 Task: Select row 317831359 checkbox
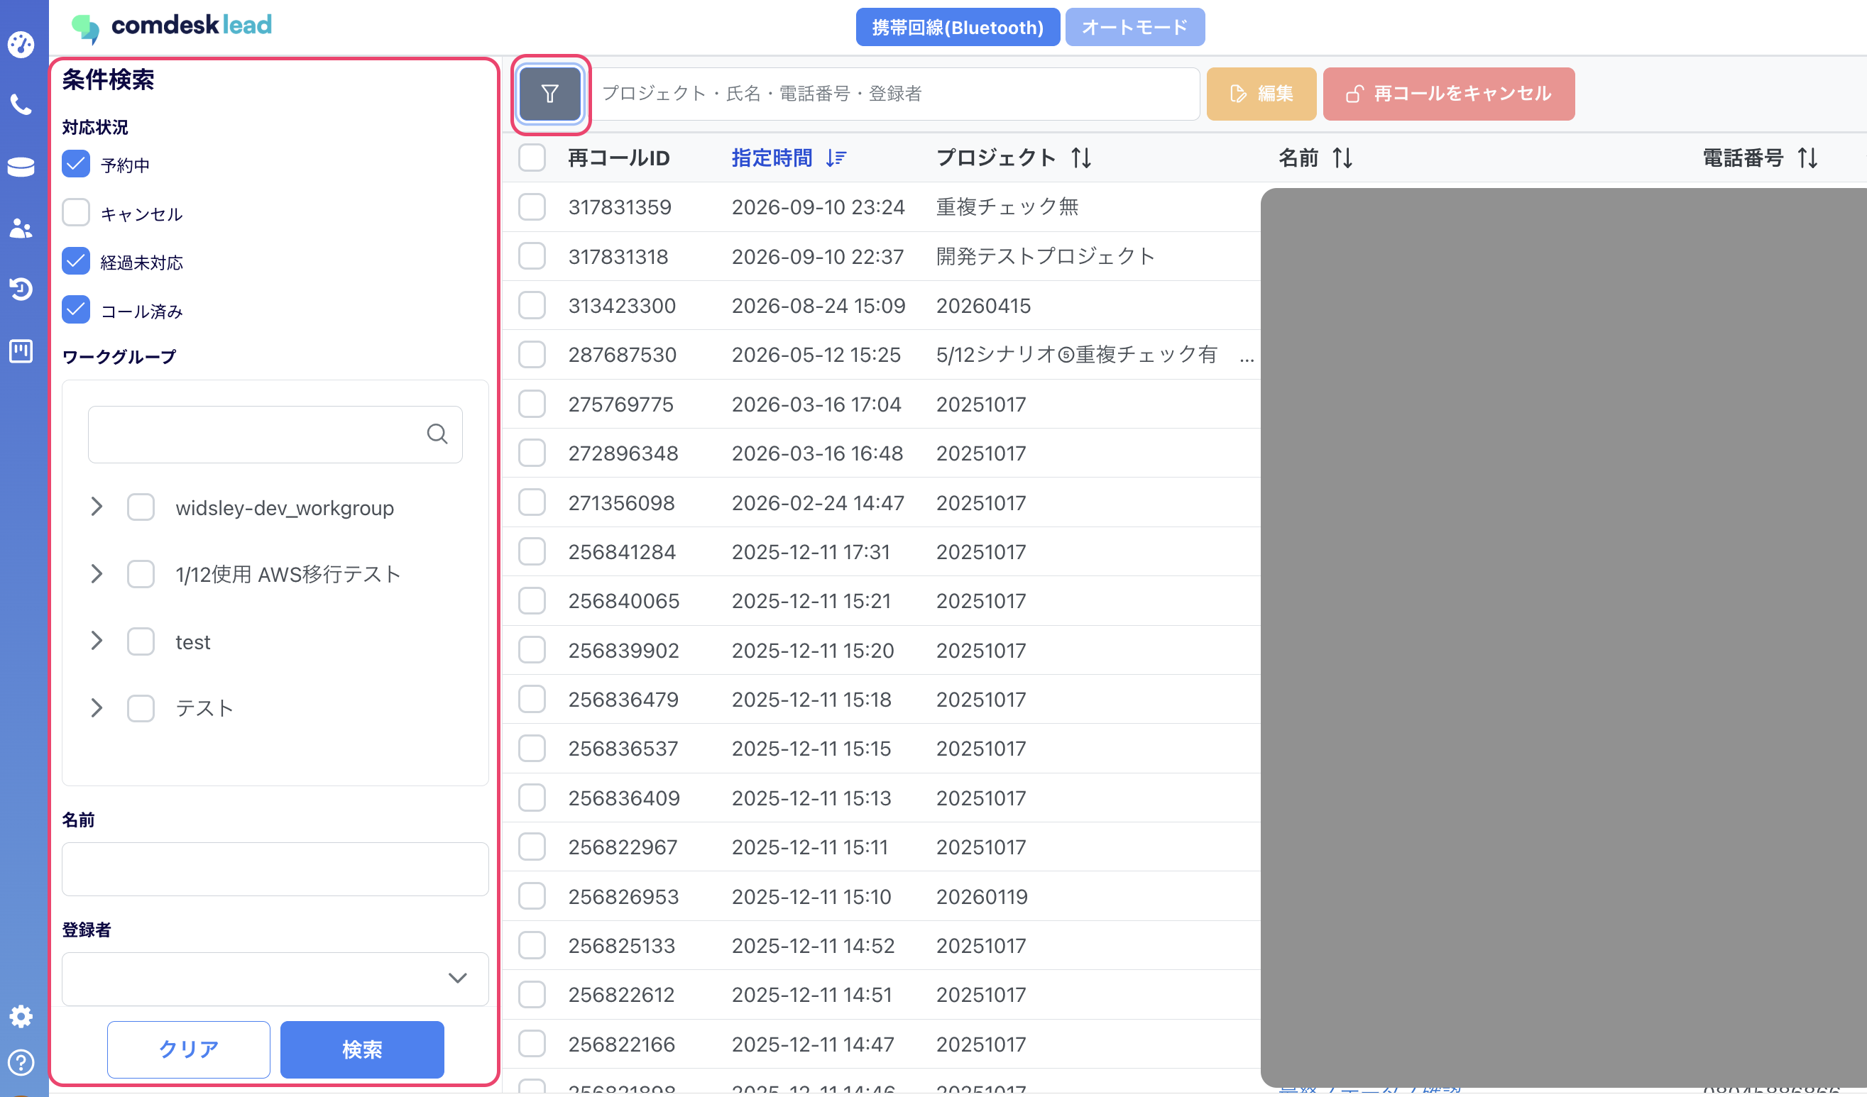tap(532, 206)
